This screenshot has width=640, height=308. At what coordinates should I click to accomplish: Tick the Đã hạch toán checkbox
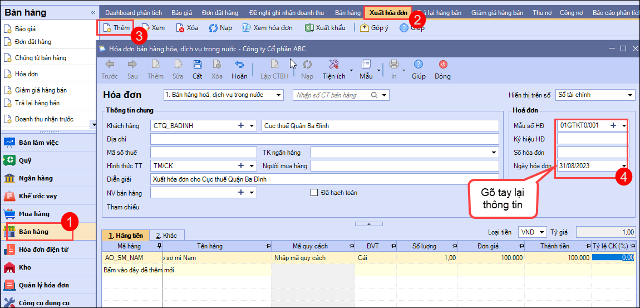(x=314, y=193)
